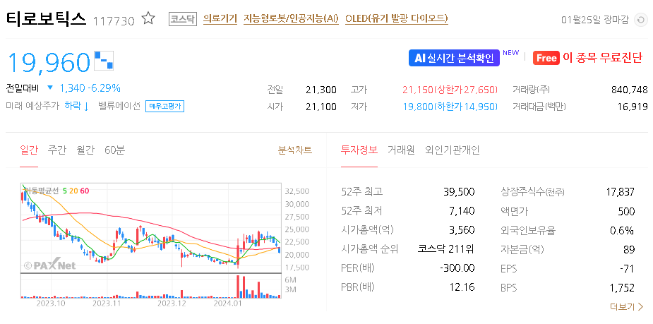
Task: Click the PBR value 12.16
Action: [463, 287]
